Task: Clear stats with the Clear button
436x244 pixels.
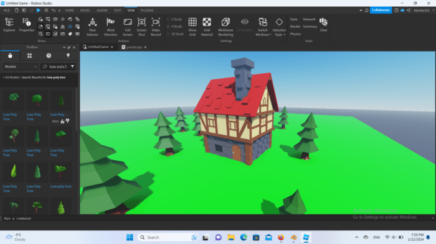Action: click(323, 25)
